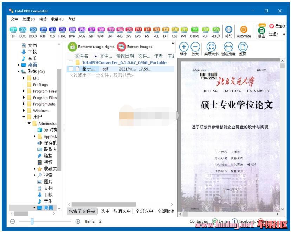Open the 收藏(F) menu

tap(57, 19)
